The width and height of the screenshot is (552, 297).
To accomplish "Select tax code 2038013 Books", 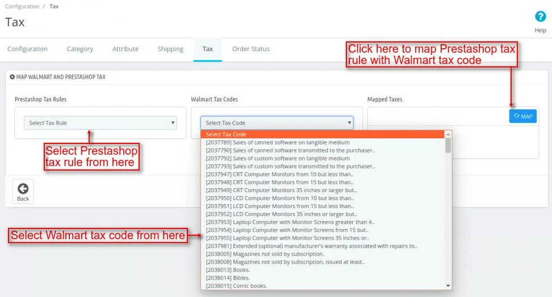I will point(323,270).
